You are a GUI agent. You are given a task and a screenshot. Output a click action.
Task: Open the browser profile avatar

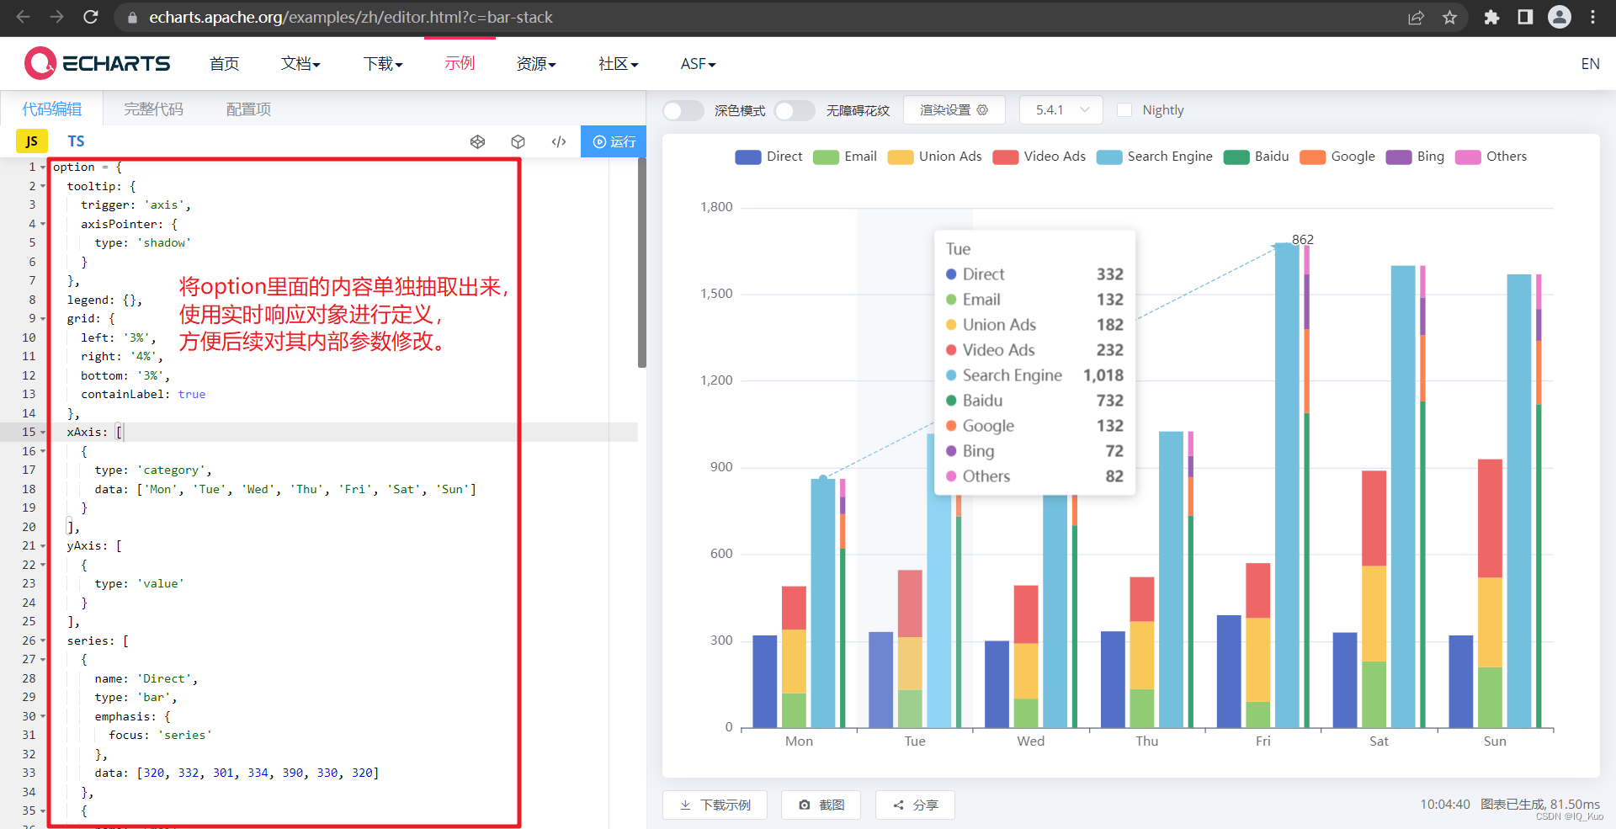pyautogui.click(x=1560, y=17)
